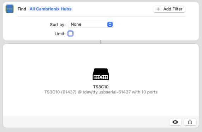Open the Sort by dropdown showing None
This screenshot has width=202, height=132.
90,24
